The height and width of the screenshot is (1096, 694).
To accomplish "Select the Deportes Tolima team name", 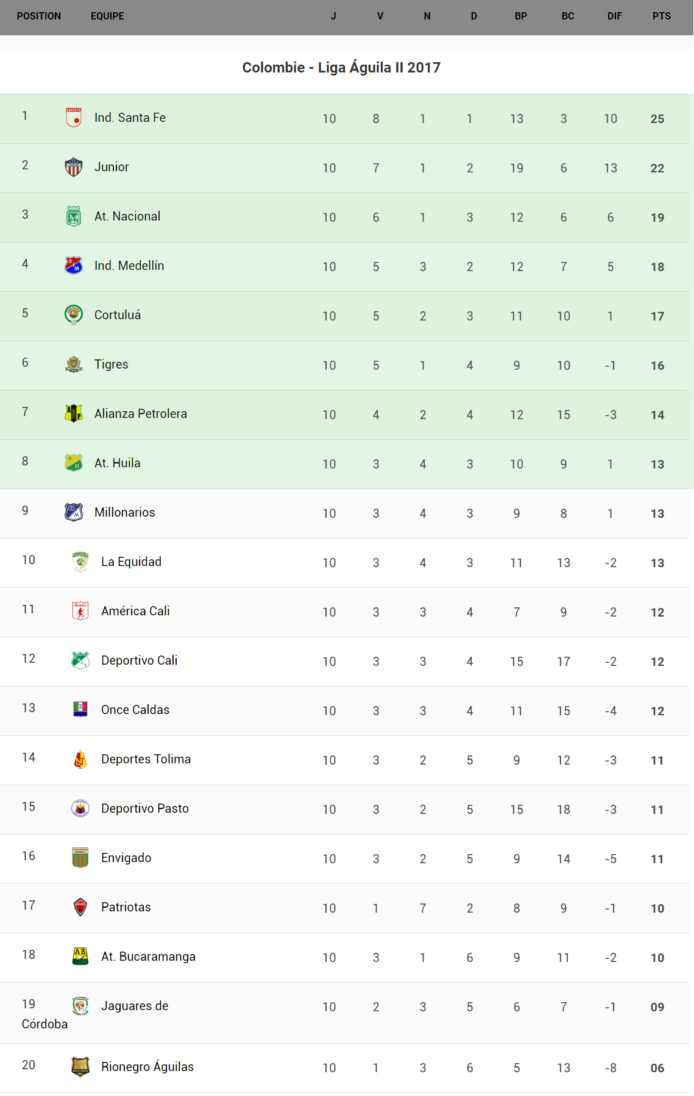I will point(146,759).
